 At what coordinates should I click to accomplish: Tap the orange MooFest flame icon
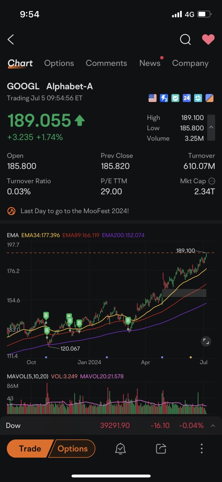11,211
